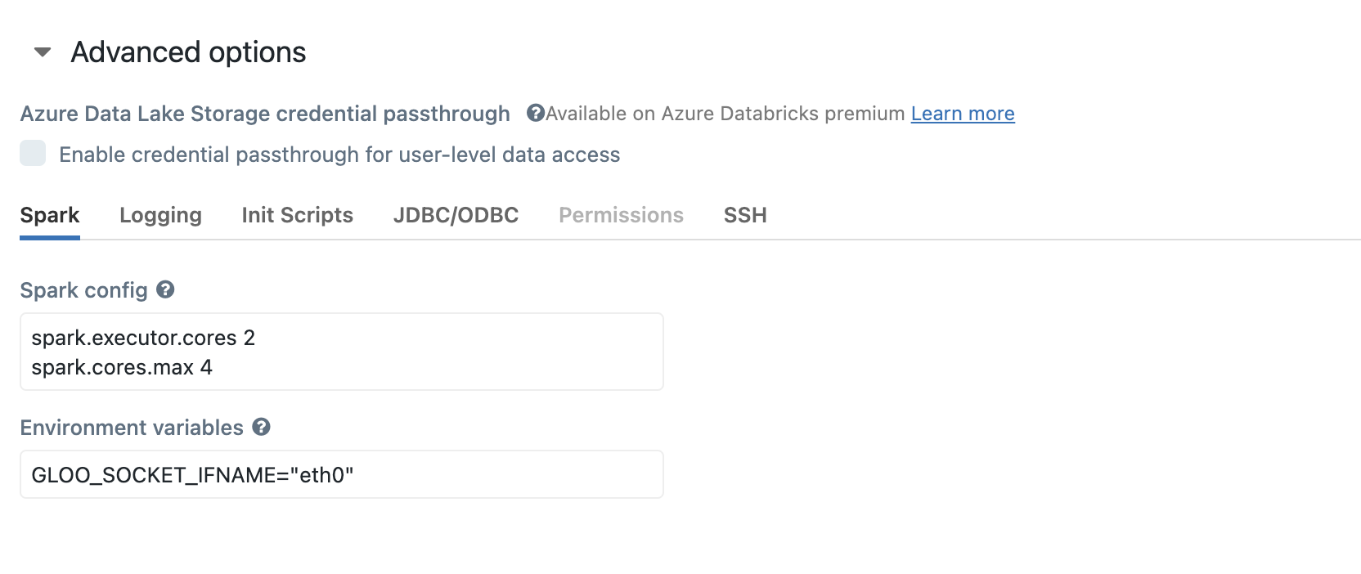This screenshot has width=1361, height=574.
Task: Go to the JDBC/ODBC tab
Action: 456,215
